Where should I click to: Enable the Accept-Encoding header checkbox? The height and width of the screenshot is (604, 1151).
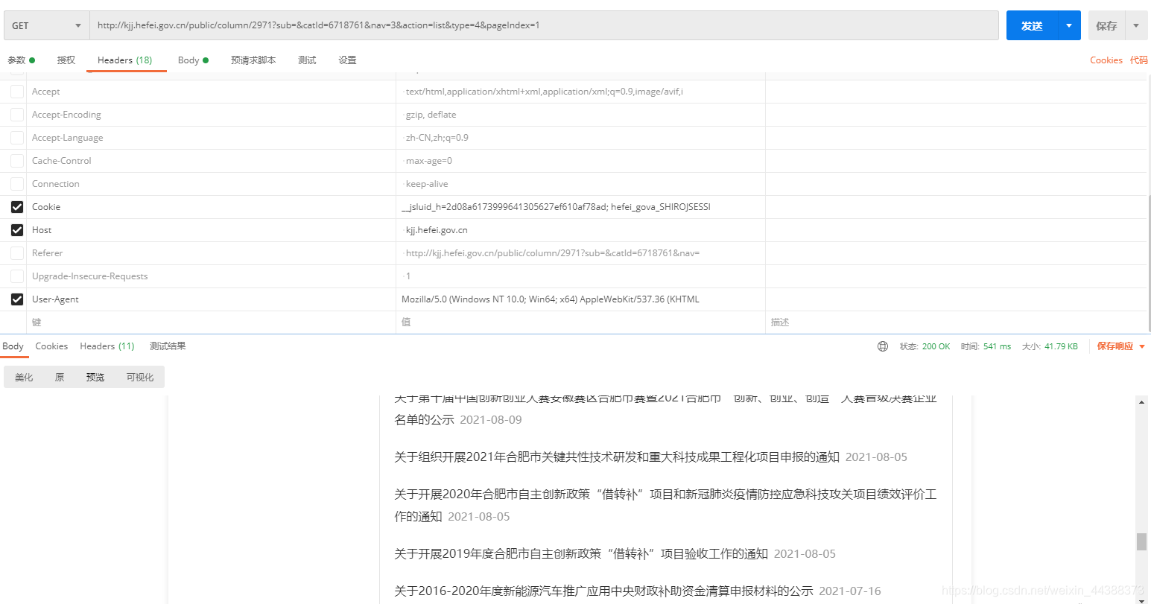tap(17, 115)
